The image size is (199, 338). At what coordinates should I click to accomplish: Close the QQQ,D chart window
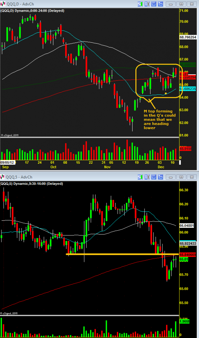(191, 4)
